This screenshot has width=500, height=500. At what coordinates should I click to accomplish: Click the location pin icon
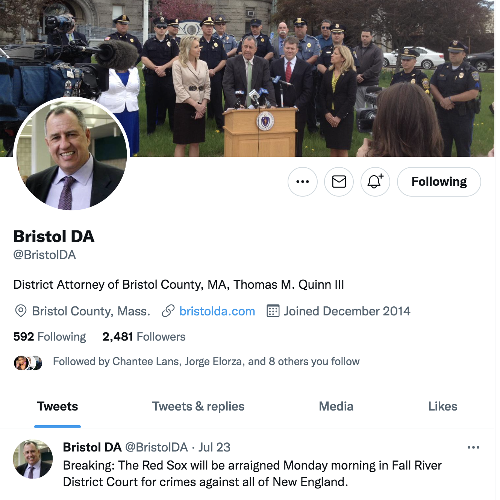[x=21, y=311]
